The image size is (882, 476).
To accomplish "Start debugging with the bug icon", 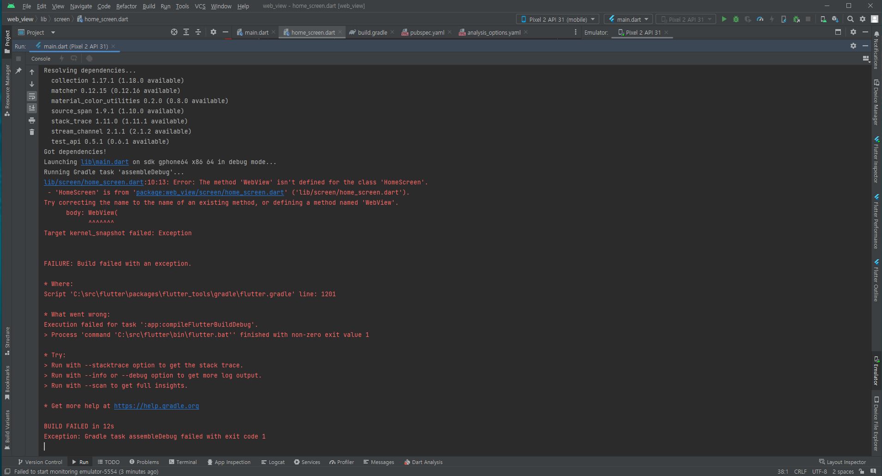I will pos(736,19).
